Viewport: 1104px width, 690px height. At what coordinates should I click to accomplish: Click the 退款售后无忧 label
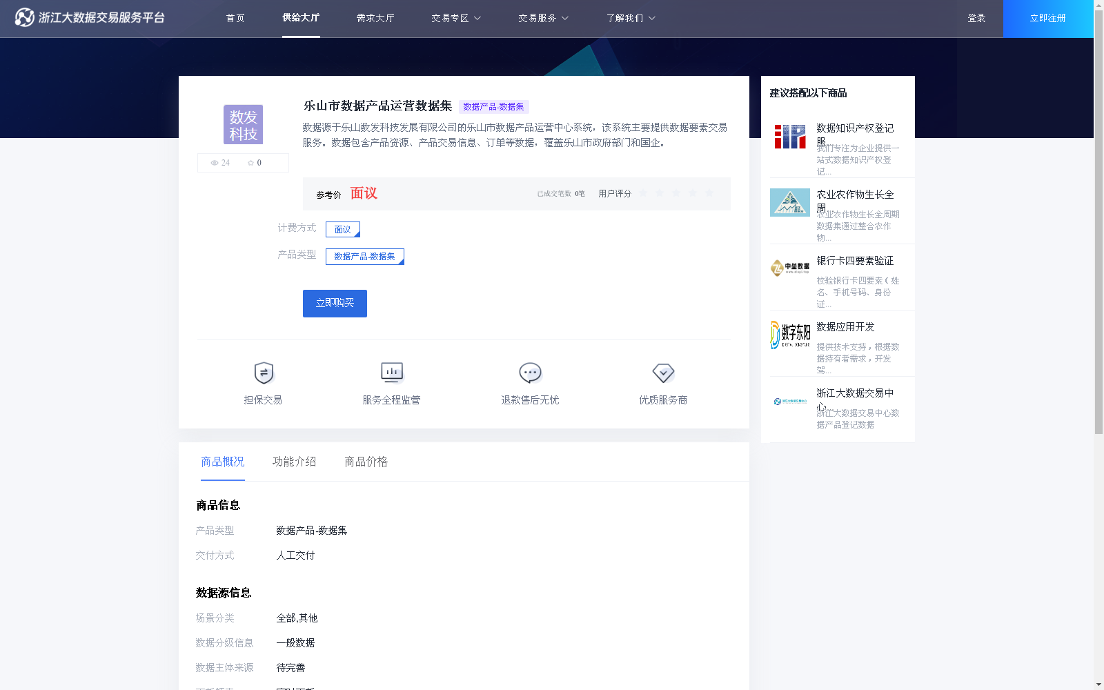(530, 400)
